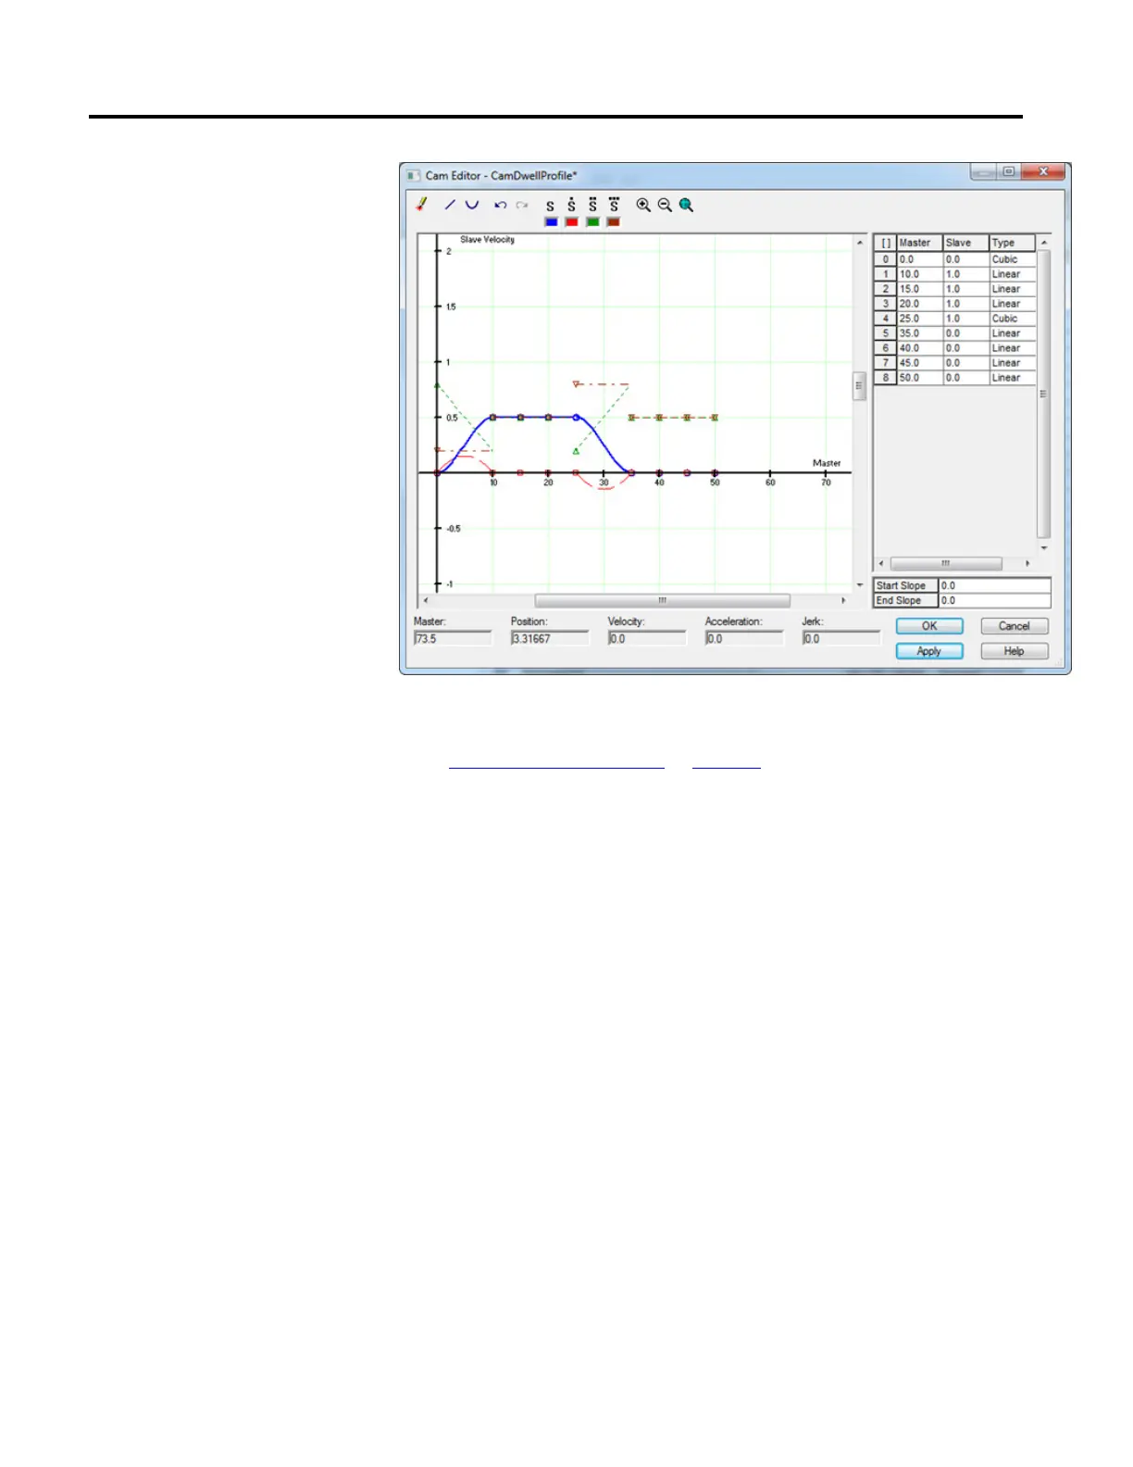Toggle the velocity S-dot curve icon
The image size is (1133, 1467).
572,205
